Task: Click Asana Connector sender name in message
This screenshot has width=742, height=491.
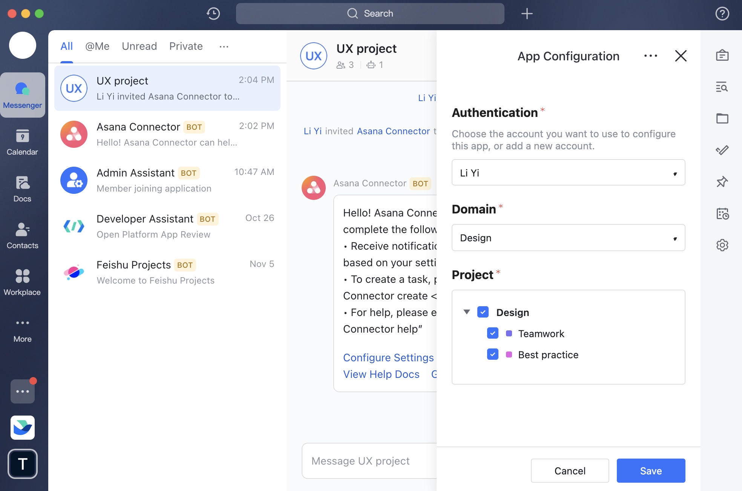Action: 370,183
